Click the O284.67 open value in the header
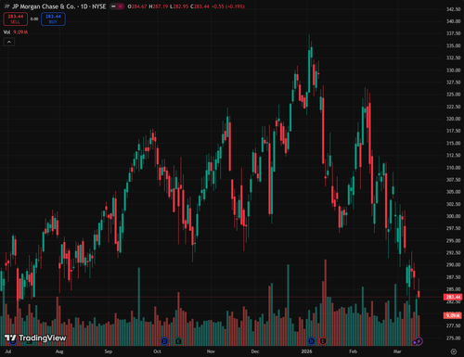 tap(137, 6)
